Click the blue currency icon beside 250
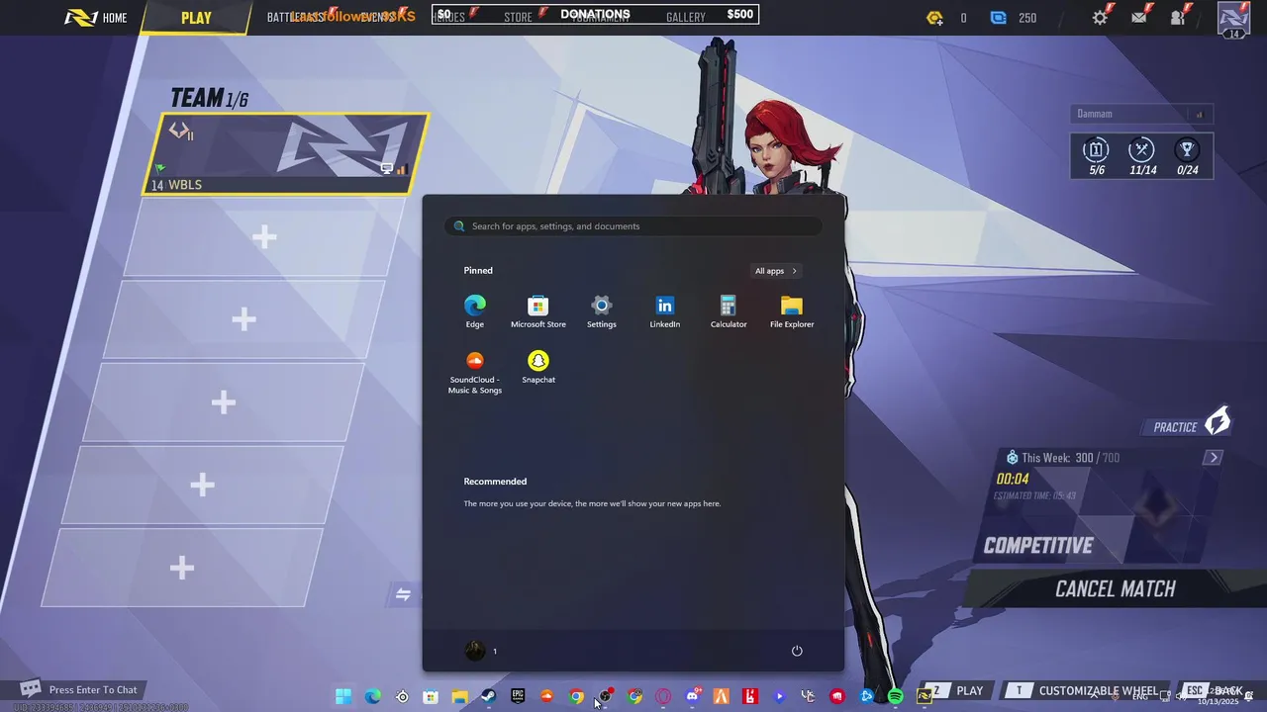The image size is (1267, 712). tap(999, 18)
